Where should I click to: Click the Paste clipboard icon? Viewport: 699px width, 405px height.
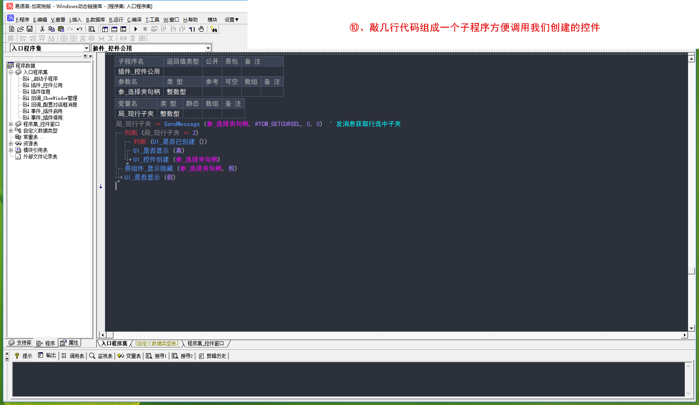pyautogui.click(x=61, y=29)
